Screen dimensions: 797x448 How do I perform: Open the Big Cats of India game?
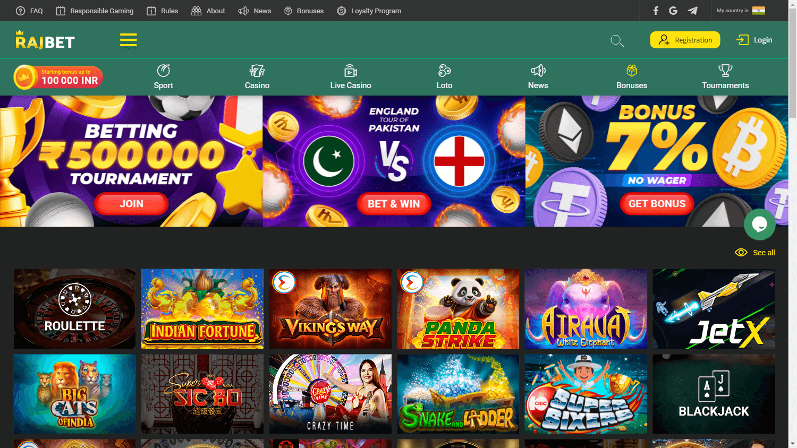[x=74, y=394]
